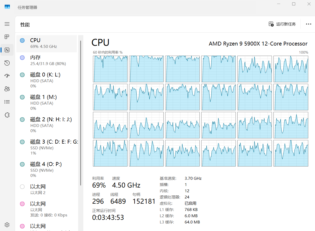The image size is (315, 231).
Task: Click the 69% value under 利用率
Action: (x=99, y=185)
